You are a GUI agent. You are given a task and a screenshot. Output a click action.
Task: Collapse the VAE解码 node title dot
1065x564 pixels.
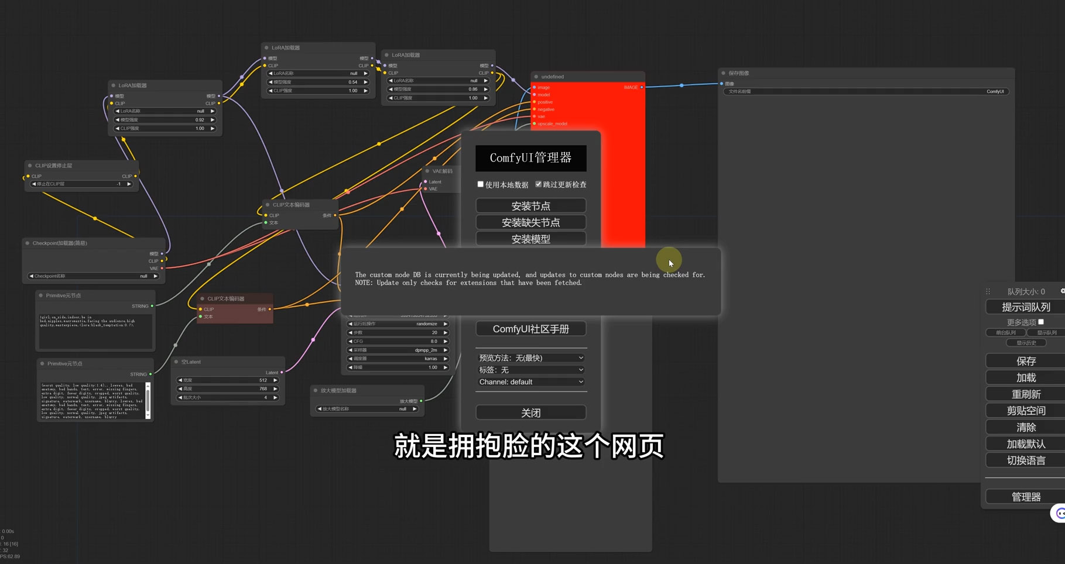(x=427, y=171)
